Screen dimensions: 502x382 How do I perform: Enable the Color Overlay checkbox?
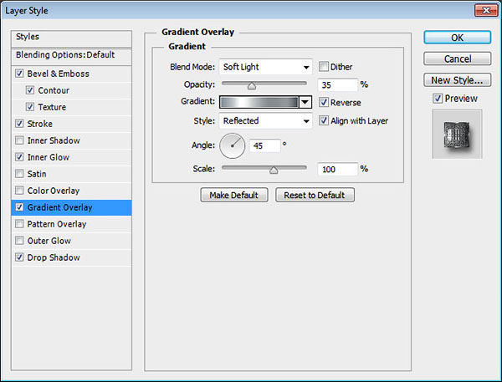coord(19,191)
